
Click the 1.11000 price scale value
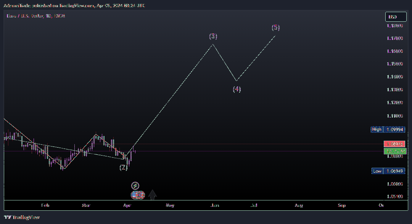pos(395,116)
